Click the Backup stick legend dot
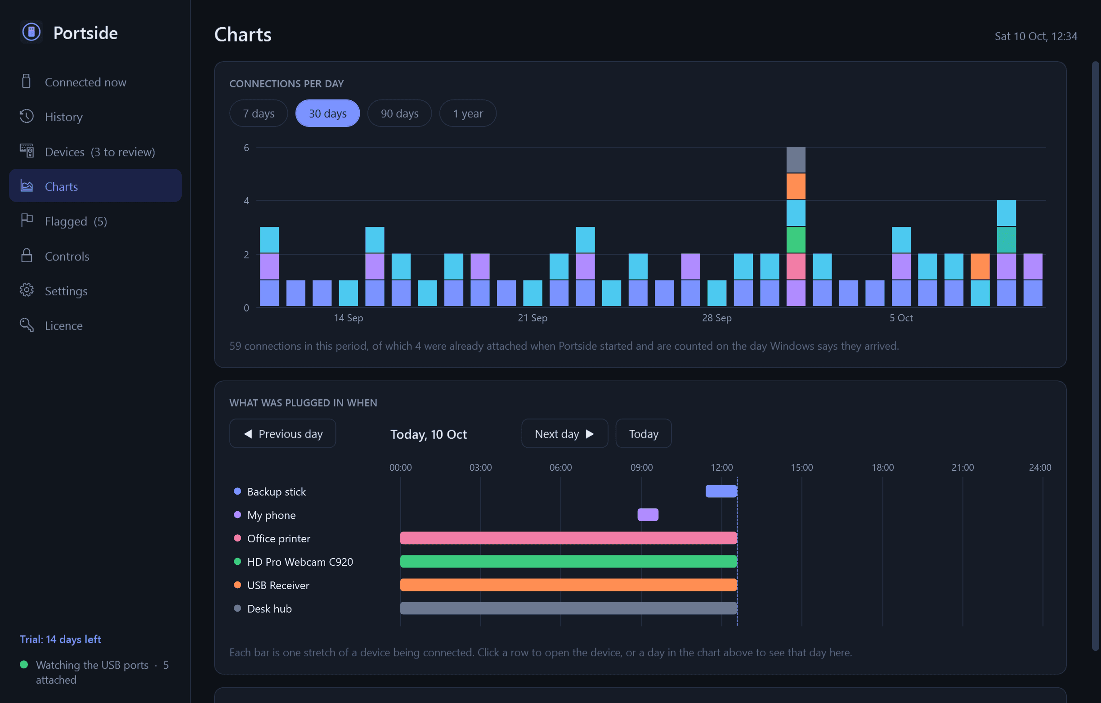Viewport: 1101px width, 703px height. pyautogui.click(x=237, y=491)
